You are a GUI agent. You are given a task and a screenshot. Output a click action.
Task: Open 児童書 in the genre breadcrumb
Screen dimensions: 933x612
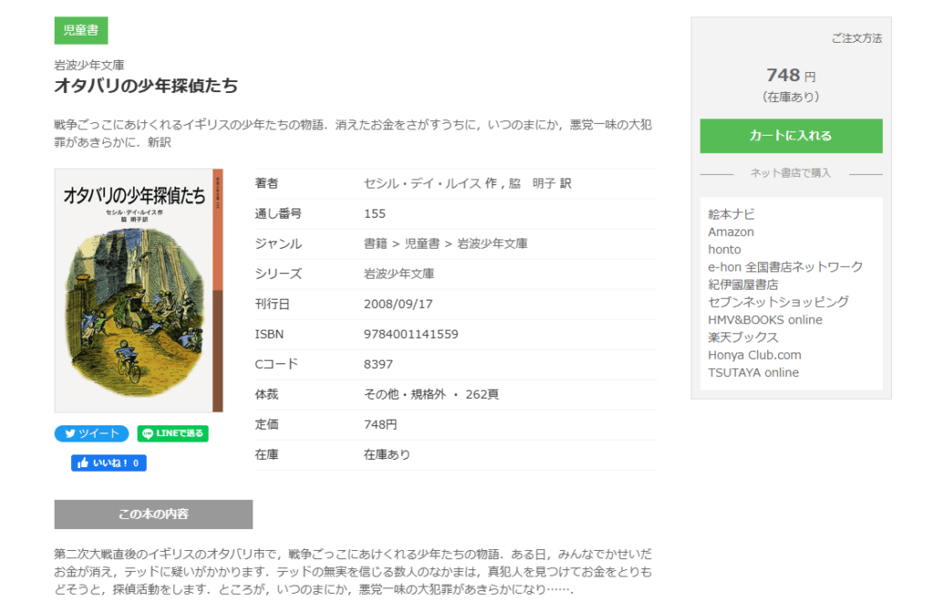(x=422, y=243)
